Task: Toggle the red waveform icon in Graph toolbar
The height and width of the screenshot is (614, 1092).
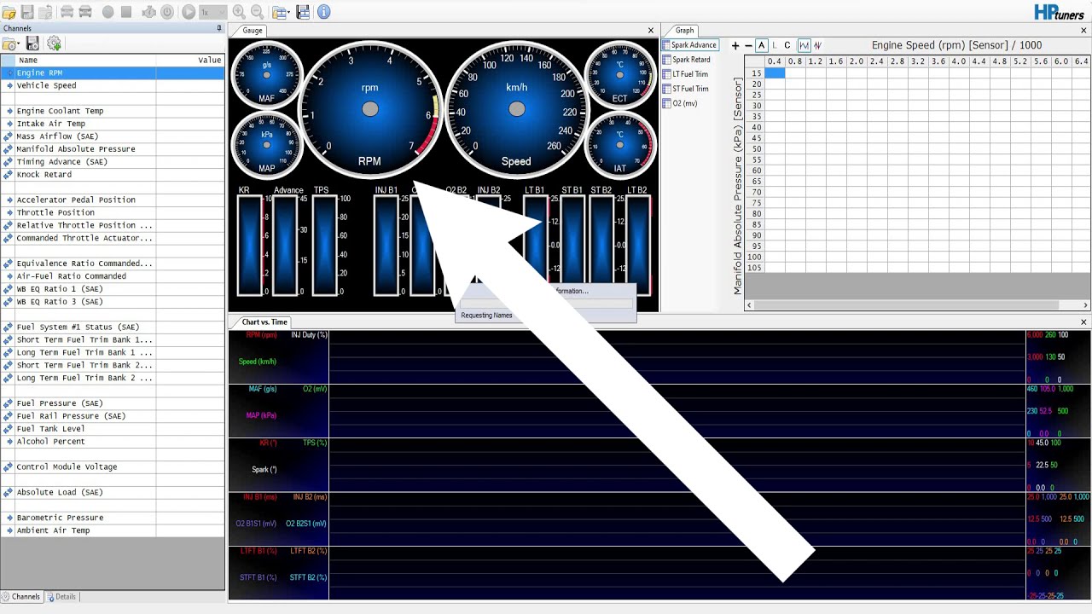Action: pyautogui.click(x=817, y=46)
